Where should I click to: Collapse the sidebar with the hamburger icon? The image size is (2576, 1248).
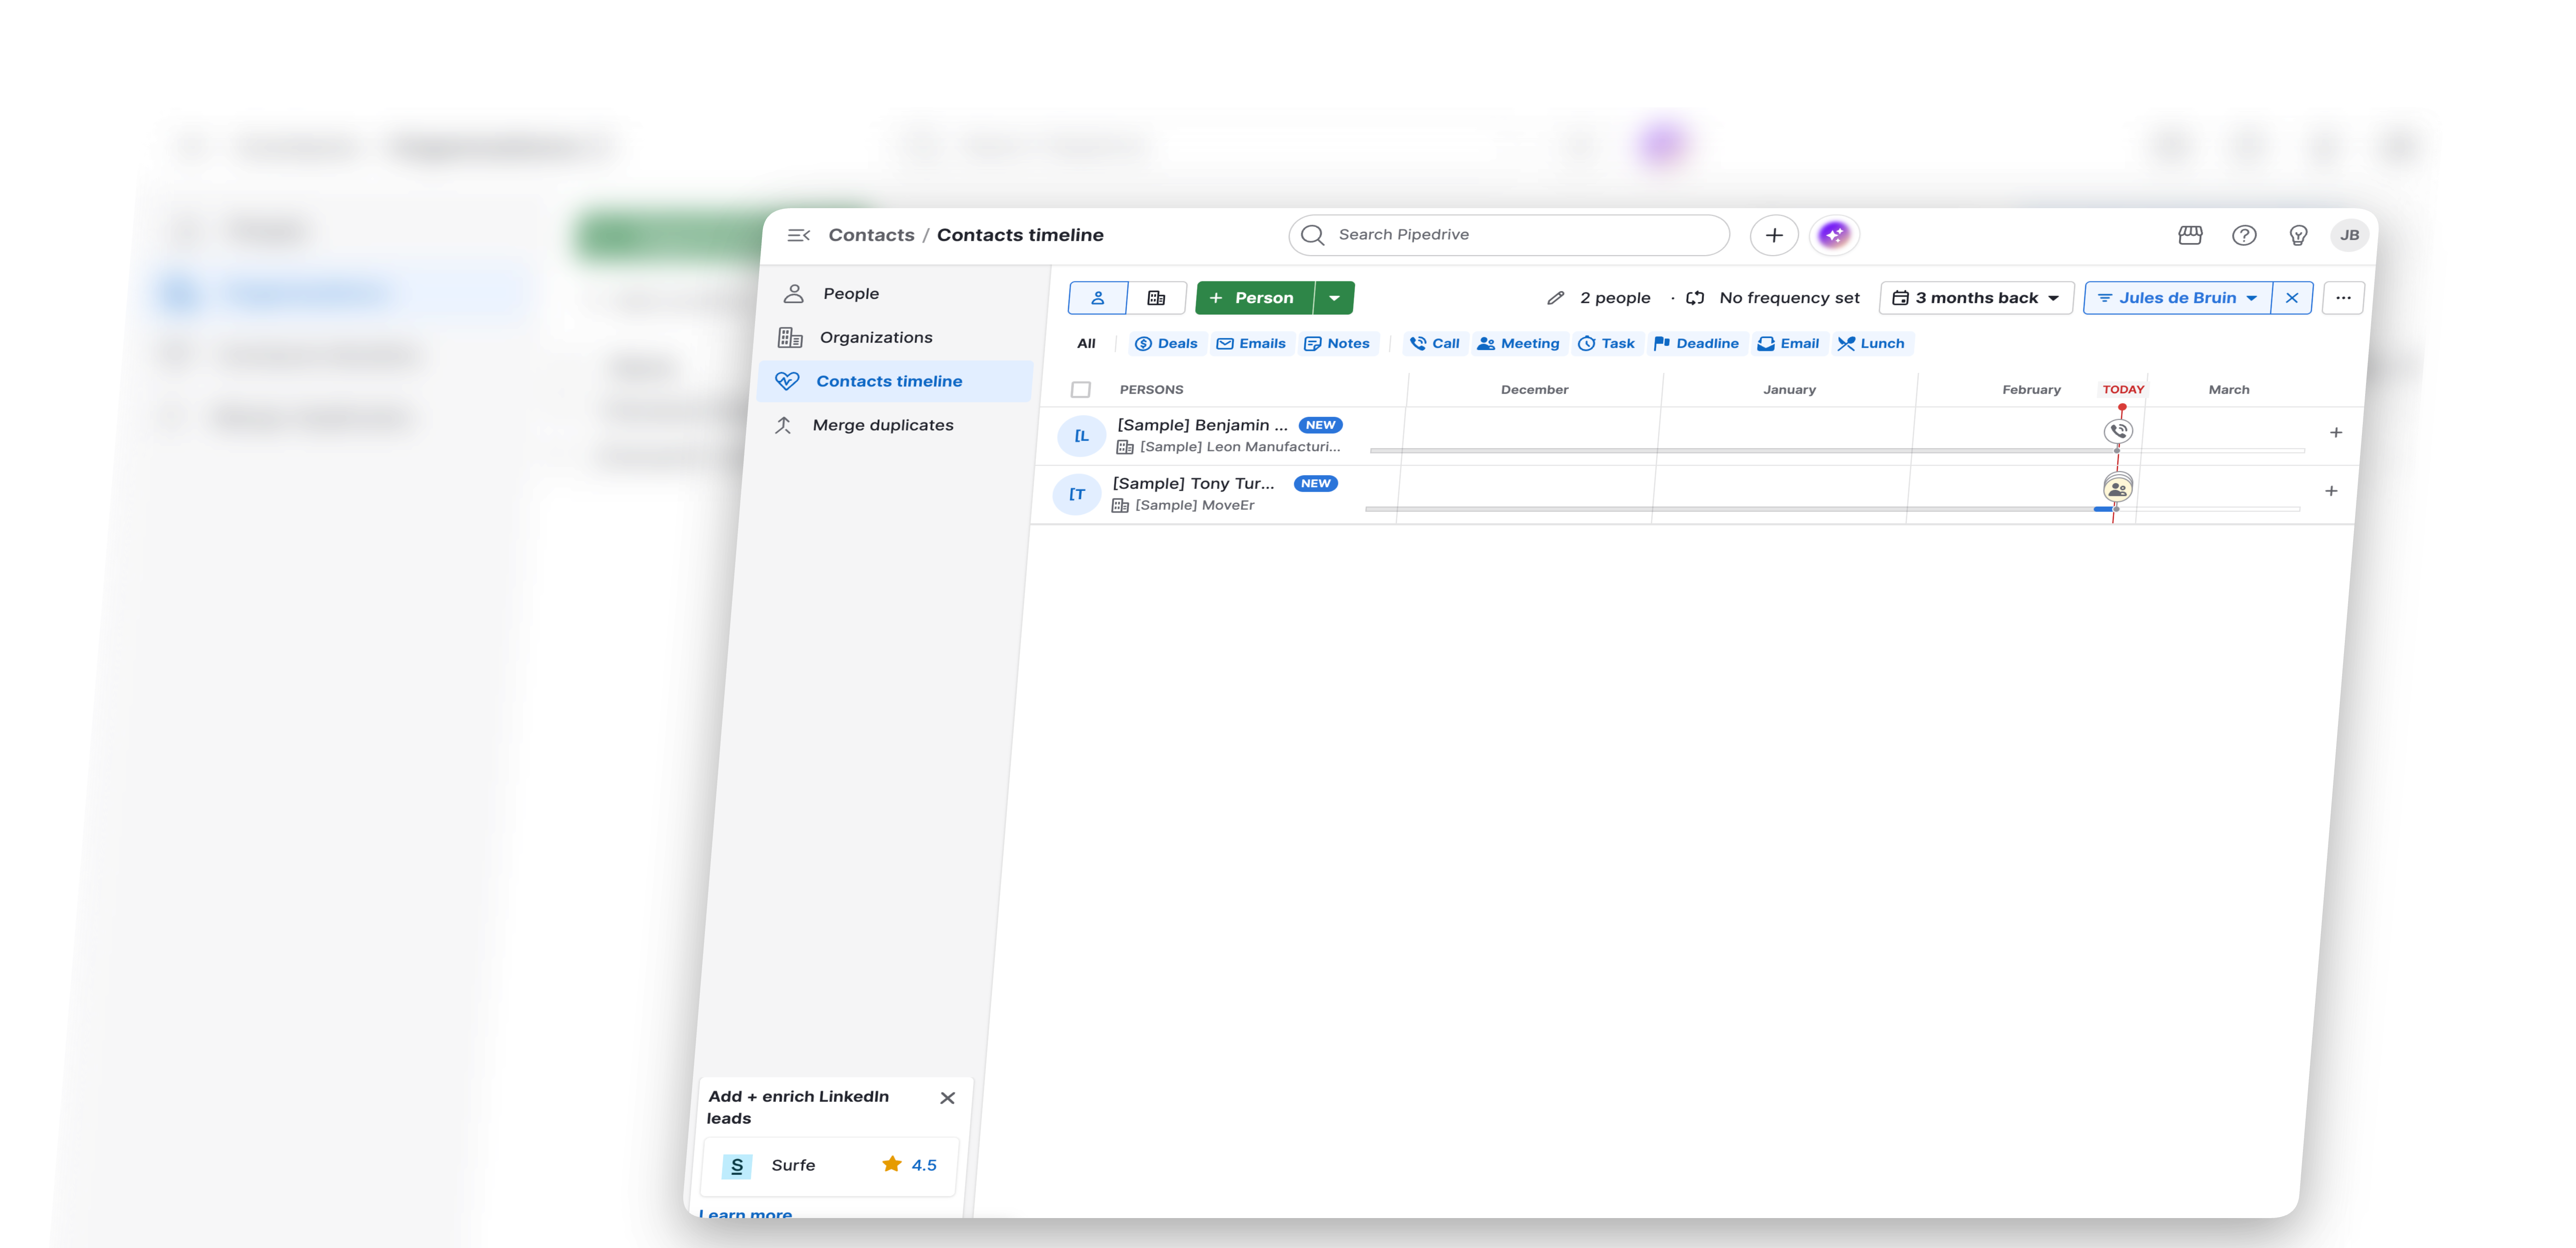point(798,235)
